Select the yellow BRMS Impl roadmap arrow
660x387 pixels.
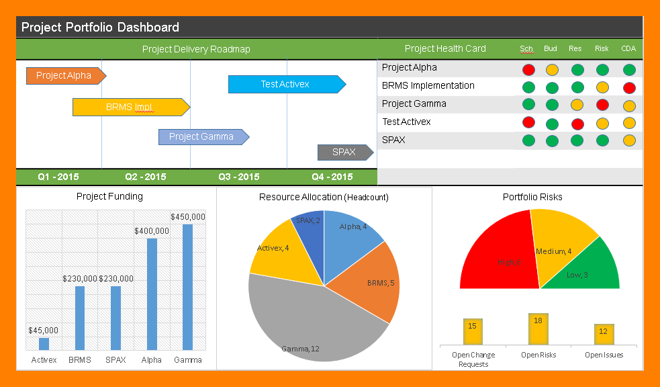[130, 107]
